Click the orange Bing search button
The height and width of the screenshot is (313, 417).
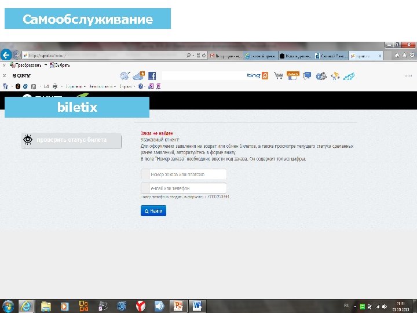(265, 76)
